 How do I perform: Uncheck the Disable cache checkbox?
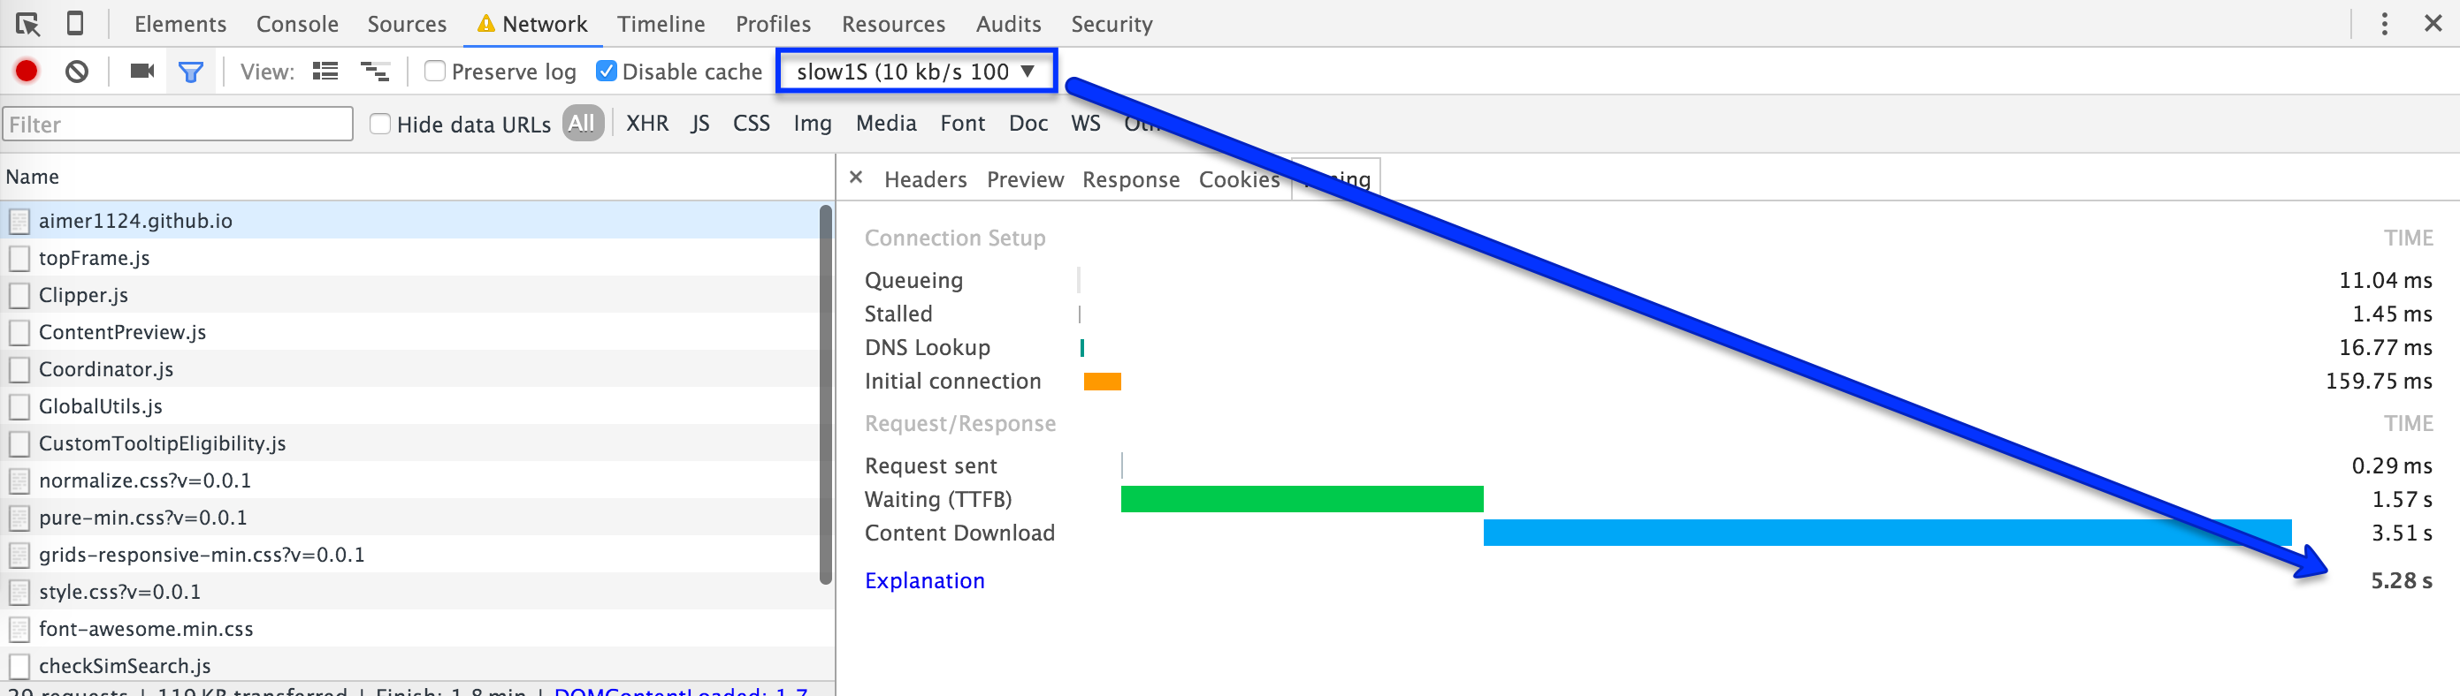(607, 72)
